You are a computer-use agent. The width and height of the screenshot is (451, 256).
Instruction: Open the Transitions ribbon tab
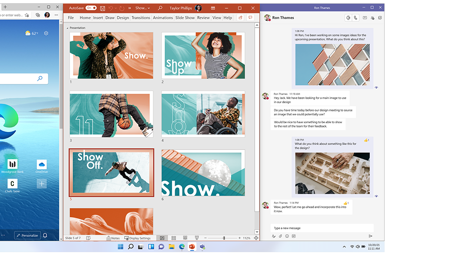tap(141, 18)
